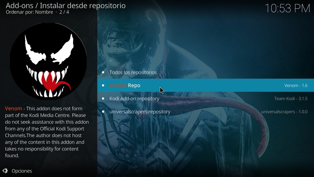This screenshot has height=177, width=314.
Task: Click the 10:53 PM clock
Action: 287,8
